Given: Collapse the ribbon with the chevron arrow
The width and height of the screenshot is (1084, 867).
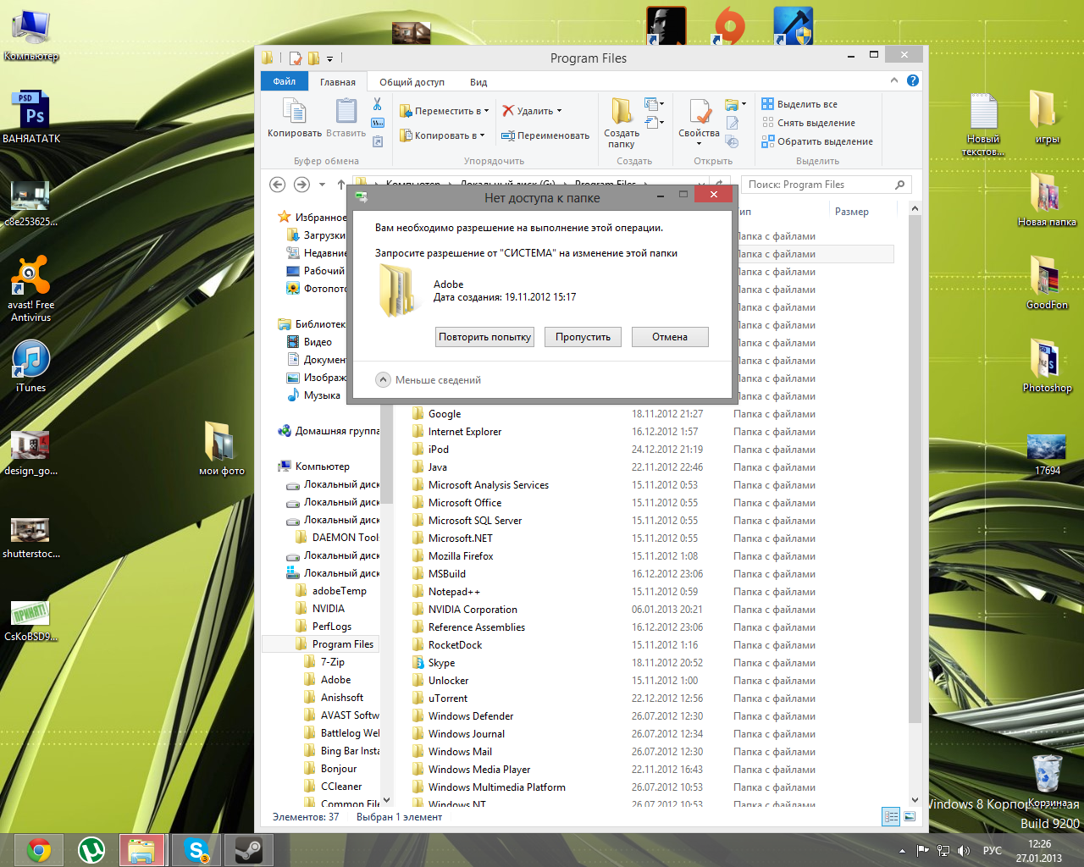Looking at the screenshot, I should (893, 80).
